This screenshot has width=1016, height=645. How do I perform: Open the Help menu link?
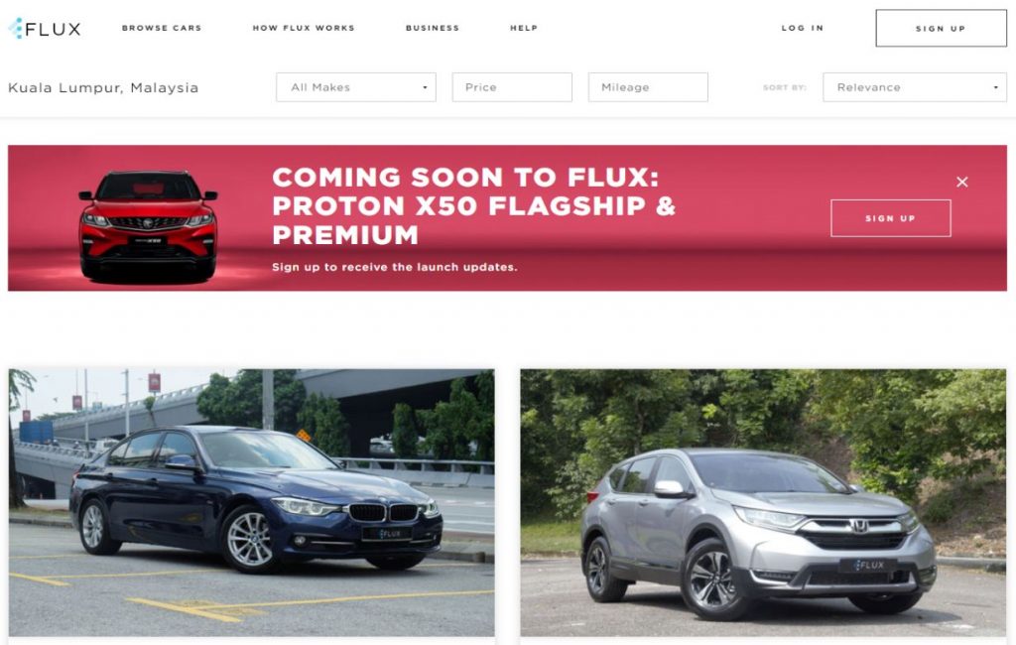(524, 28)
